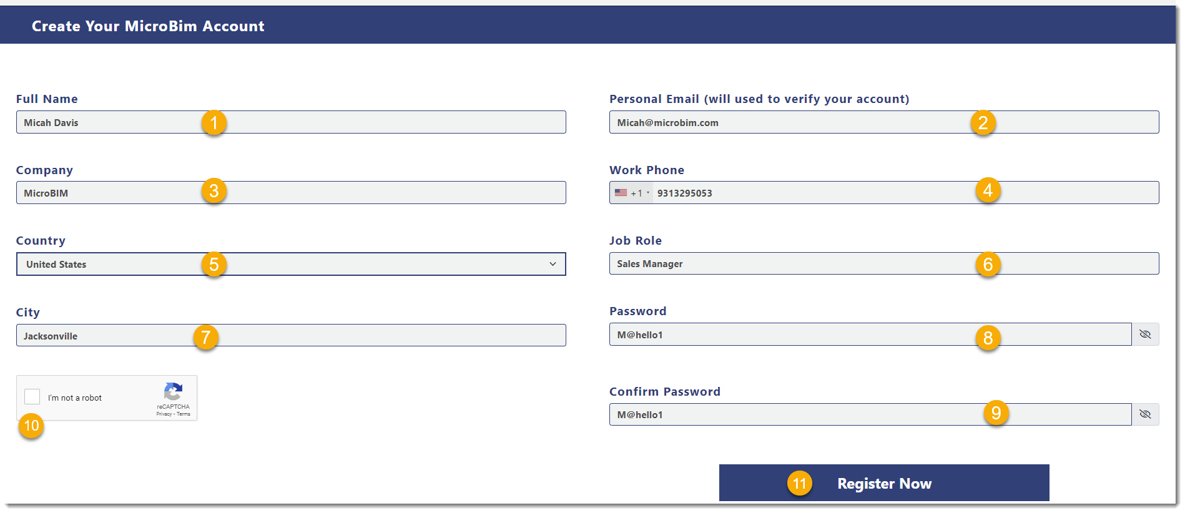Open the reCAPTCHA Privacy link
This screenshot has width=1185, height=513.
(164, 414)
